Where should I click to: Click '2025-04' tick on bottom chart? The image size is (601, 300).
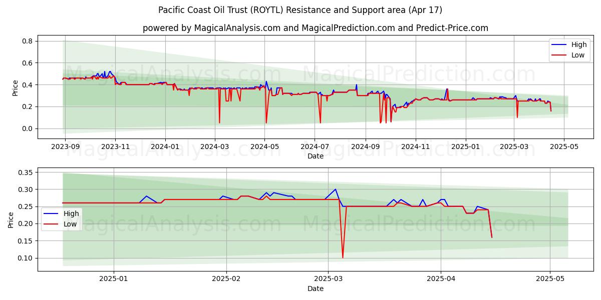[x=441, y=279]
